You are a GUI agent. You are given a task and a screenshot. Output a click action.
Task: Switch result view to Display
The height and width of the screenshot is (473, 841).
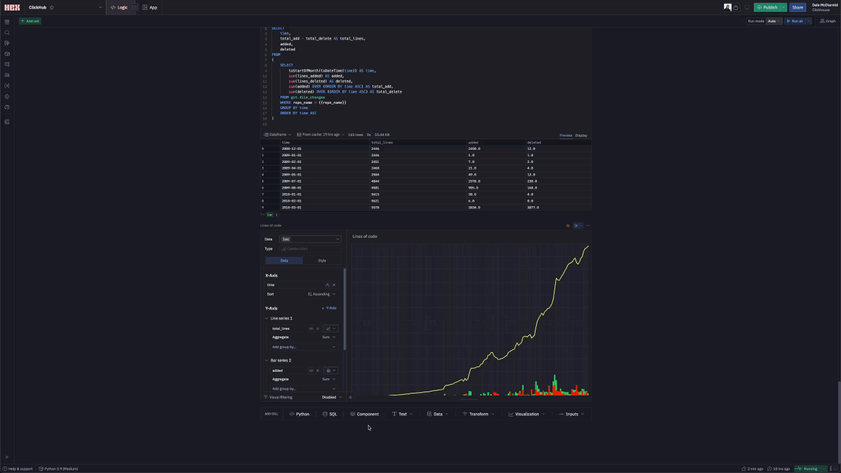click(x=581, y=135)
